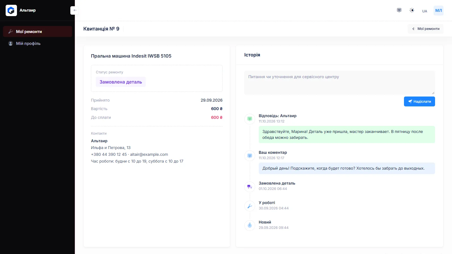Click the blue comment icon for Ваш коментар

coord(250,156)
